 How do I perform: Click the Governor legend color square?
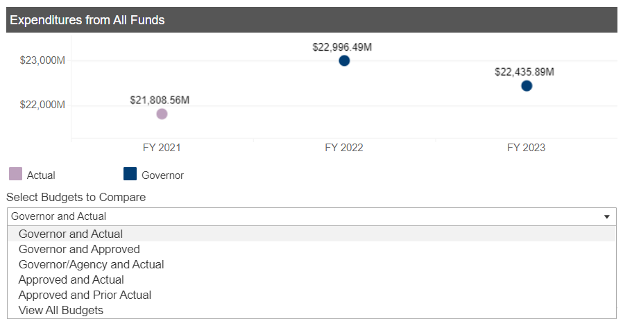click(x=130, y=174)
